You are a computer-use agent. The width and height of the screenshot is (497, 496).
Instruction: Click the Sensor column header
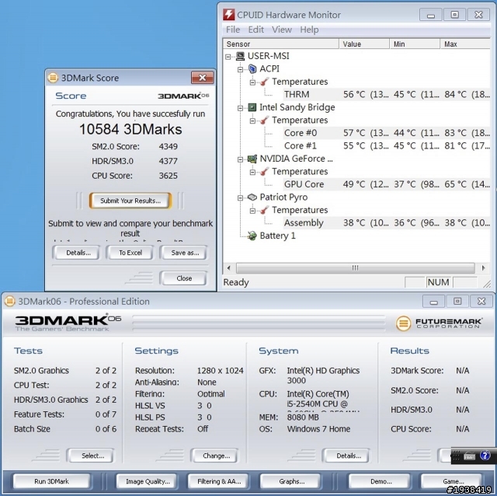point(281,44)
